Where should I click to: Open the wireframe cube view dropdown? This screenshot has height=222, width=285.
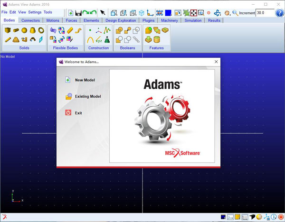(x=123, y=13)
